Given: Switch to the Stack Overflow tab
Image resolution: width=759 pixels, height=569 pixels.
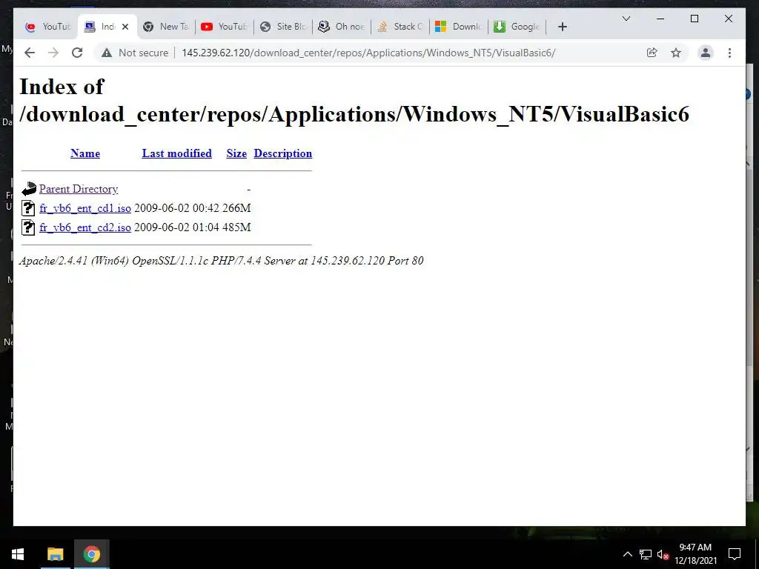Looking at the screenshot, I should point(400,27).
